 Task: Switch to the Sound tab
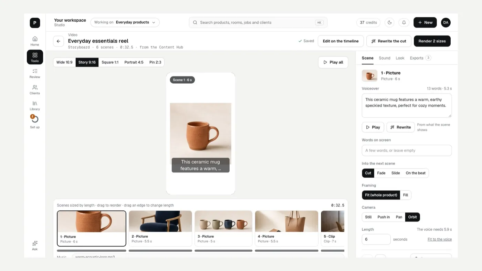pyautogui.click(x=385, y=58)
